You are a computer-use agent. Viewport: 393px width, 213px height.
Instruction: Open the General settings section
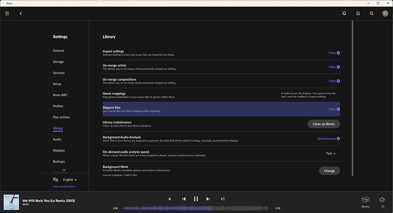tap(59, 51)
